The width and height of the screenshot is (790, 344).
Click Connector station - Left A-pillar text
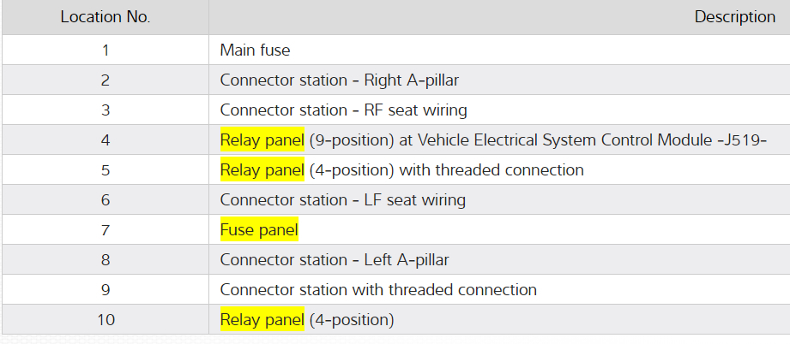coord(335,260)
